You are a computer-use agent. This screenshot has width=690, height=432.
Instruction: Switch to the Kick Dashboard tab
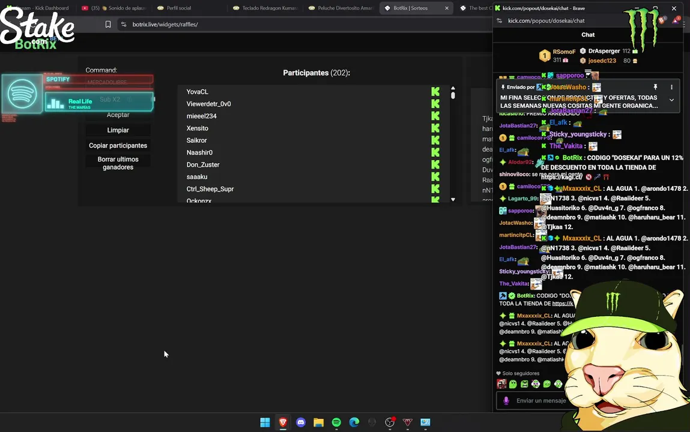click(38, 8)
